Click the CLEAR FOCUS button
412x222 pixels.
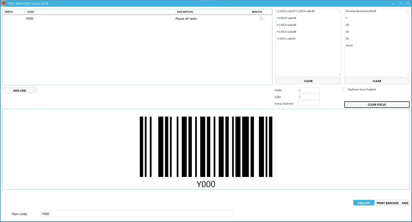[377, 105]
